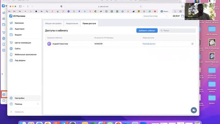Click the ID аккаунта VK Рекламы header
The width and height of the screenshot is (220, 124).
(x=104, y=38)
